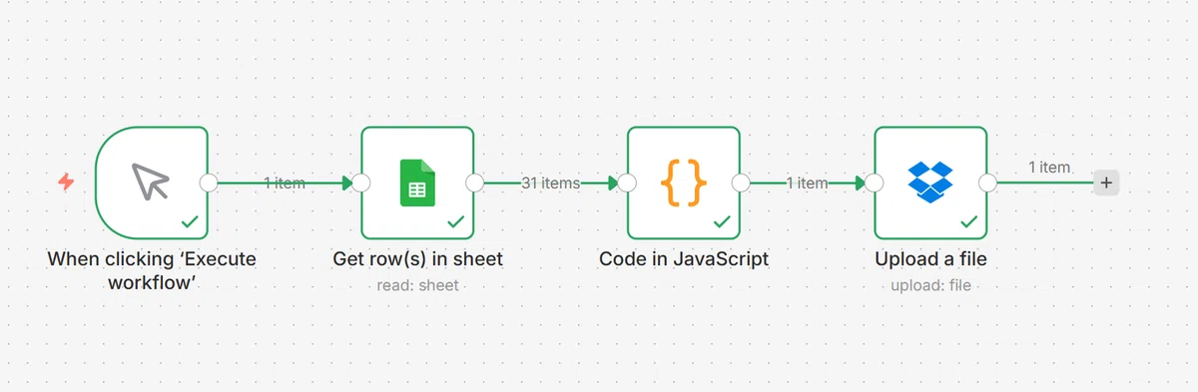The image size is (1198, 392).
Task: Click the input connector of the Google Sheets node
Action: tap(361, 183)
